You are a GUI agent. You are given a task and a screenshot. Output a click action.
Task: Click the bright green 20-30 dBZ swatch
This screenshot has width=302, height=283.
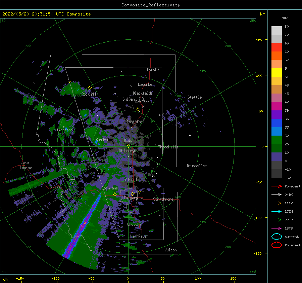(x=276, y=140)
